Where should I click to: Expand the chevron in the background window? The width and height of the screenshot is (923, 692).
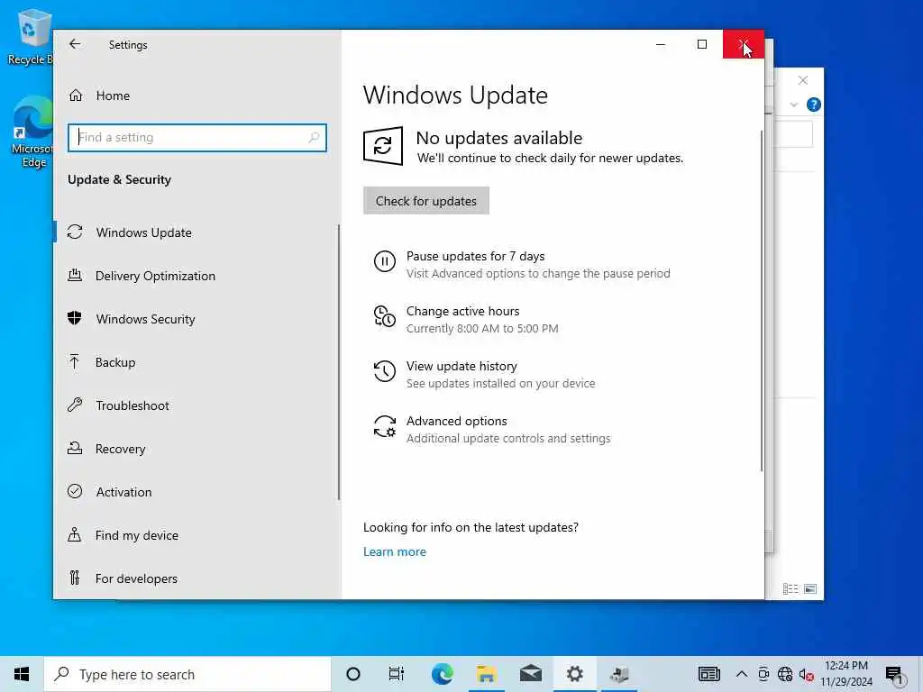793,105
